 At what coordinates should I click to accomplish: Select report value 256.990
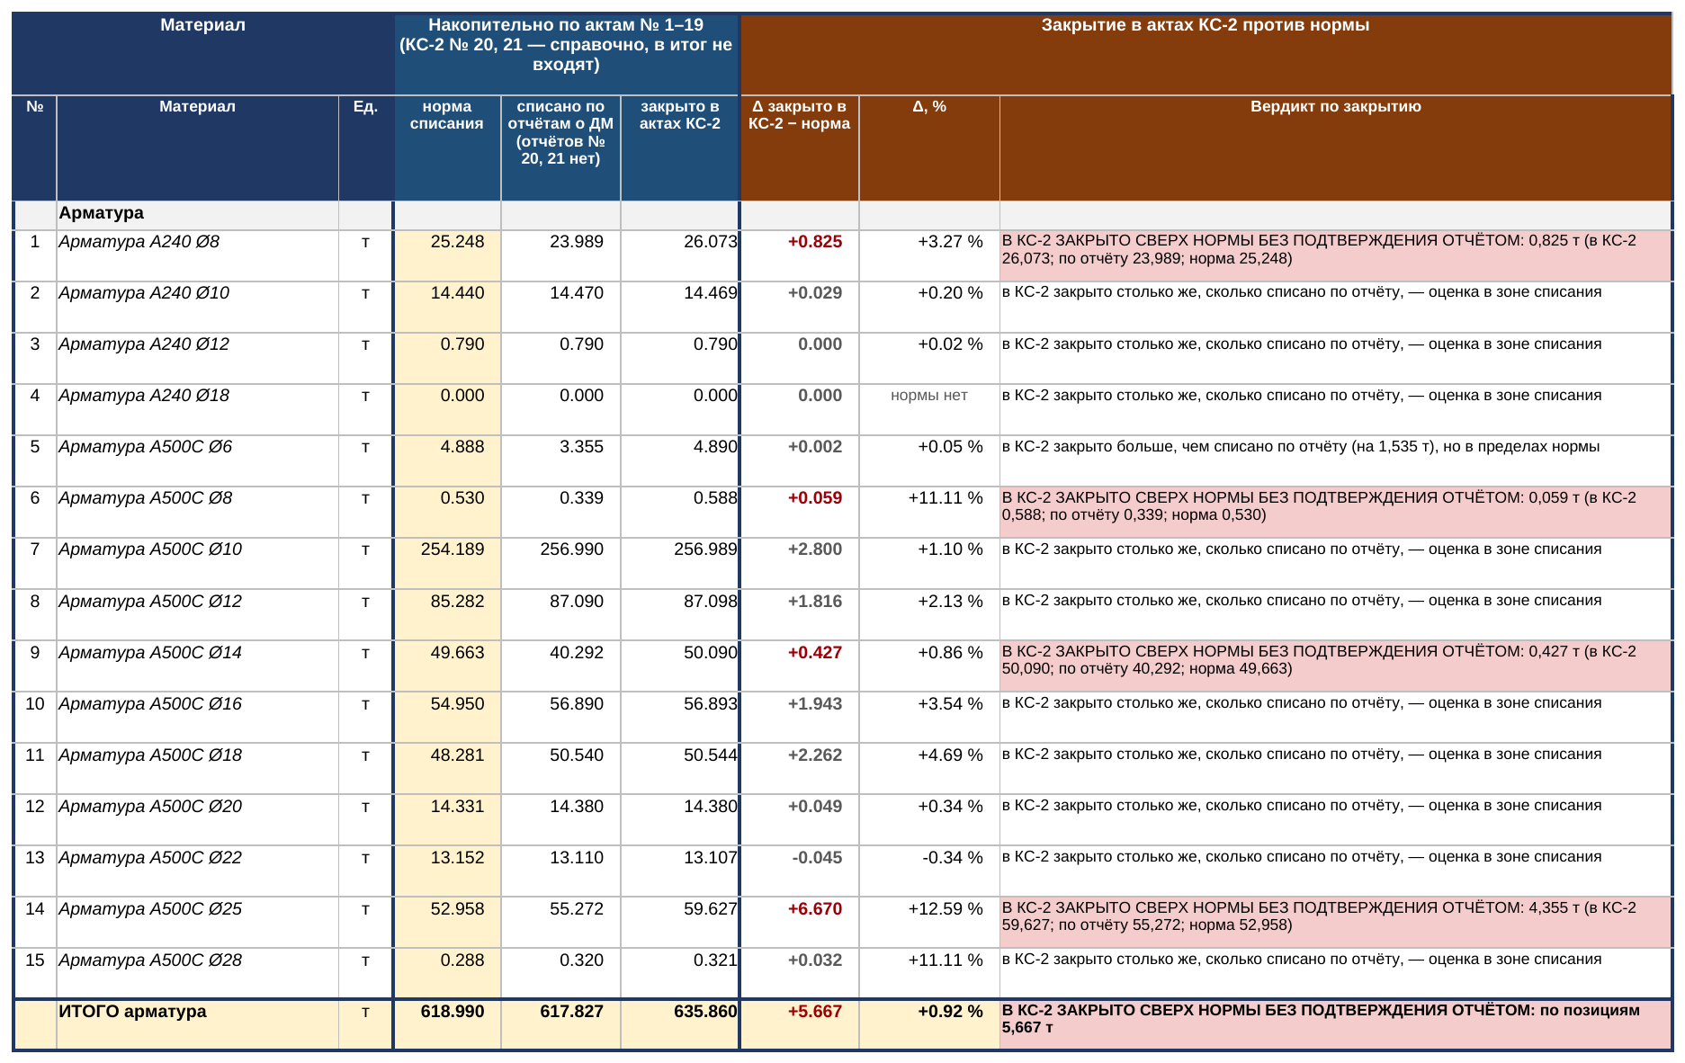pos(560,563)
